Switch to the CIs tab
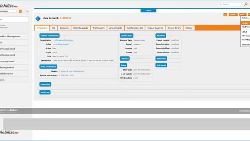 click(54, 28)
